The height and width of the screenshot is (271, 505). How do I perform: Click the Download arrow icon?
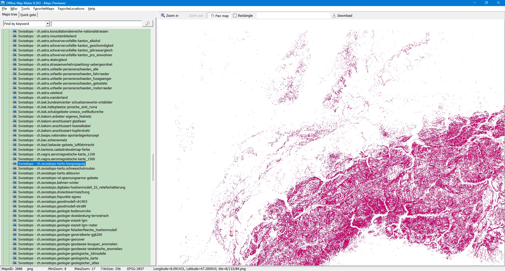(x=334, y=15)
